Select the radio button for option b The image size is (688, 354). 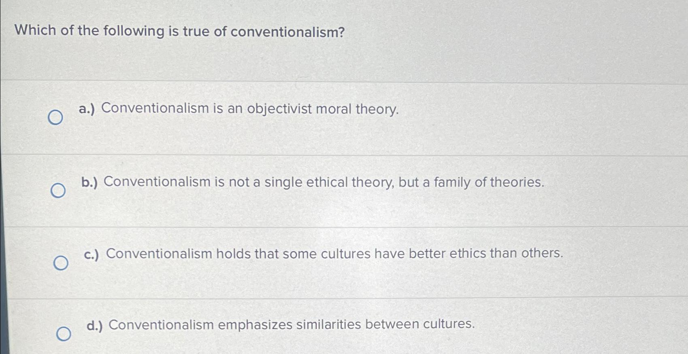click(x=58, y=190)
